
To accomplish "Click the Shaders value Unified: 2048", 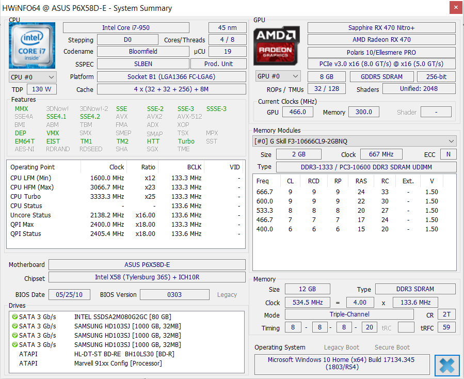I will (419, 89).
